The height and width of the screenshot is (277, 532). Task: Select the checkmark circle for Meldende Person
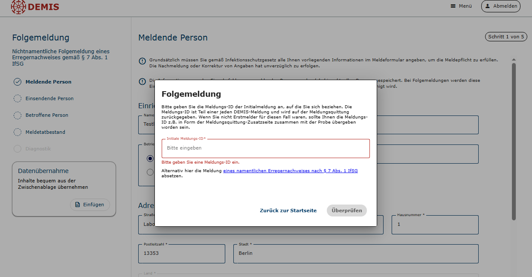[17, 82]
